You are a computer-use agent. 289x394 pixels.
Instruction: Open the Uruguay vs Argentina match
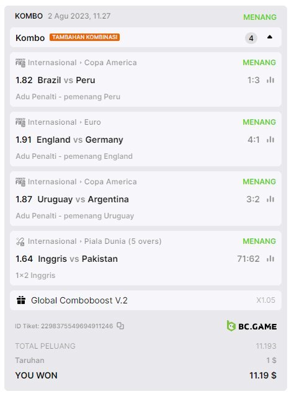(x=83, y=199)
